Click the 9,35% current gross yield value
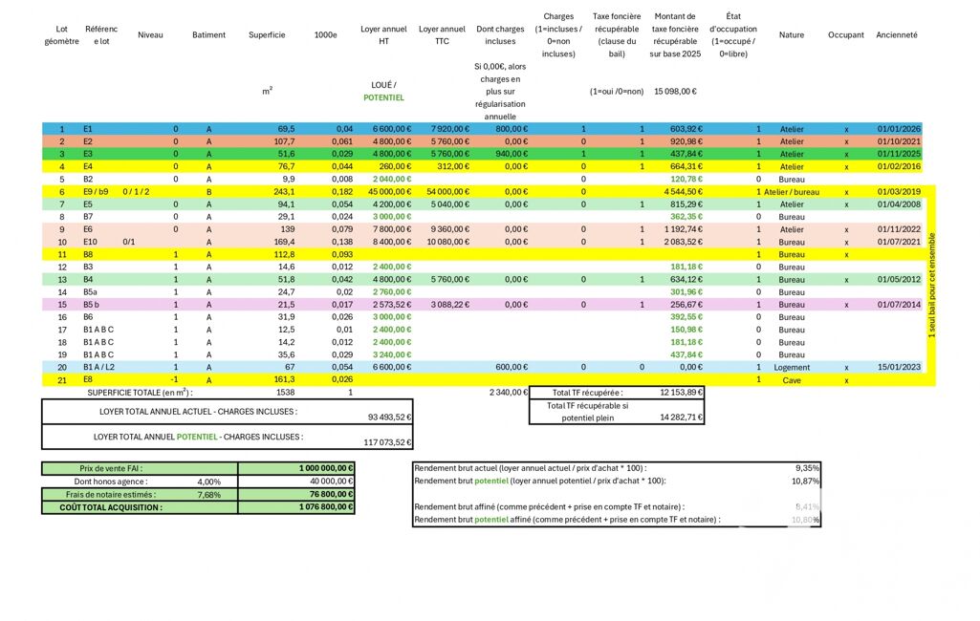980x621 pixels. (x=807, y=468)
